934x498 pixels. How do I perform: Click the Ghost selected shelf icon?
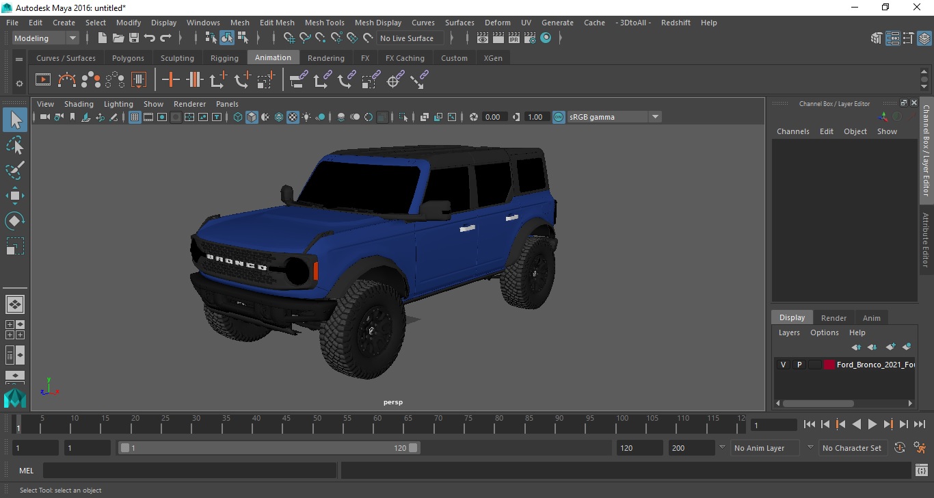tap(91, 80)
